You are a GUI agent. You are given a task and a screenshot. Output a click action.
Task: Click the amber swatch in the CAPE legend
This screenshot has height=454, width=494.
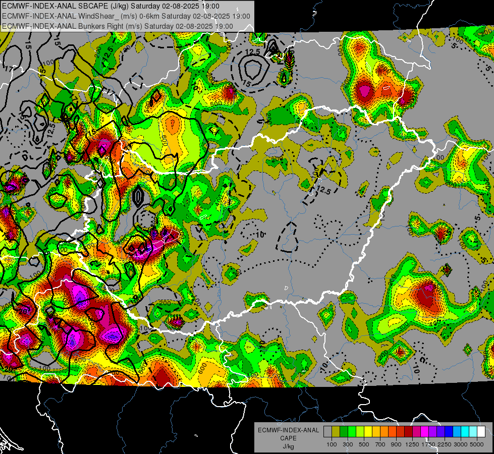(x=376, y=432)
